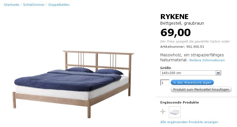Click in den Warenkorb legen button
Image resolution: width=237 pixels, height=127 pixels.
click(x=192, y=82)
